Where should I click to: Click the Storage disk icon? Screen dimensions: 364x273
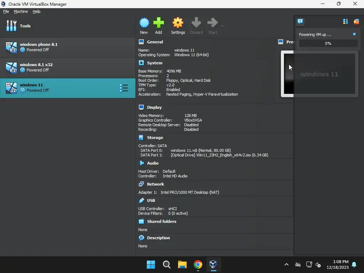pos(141,137)
